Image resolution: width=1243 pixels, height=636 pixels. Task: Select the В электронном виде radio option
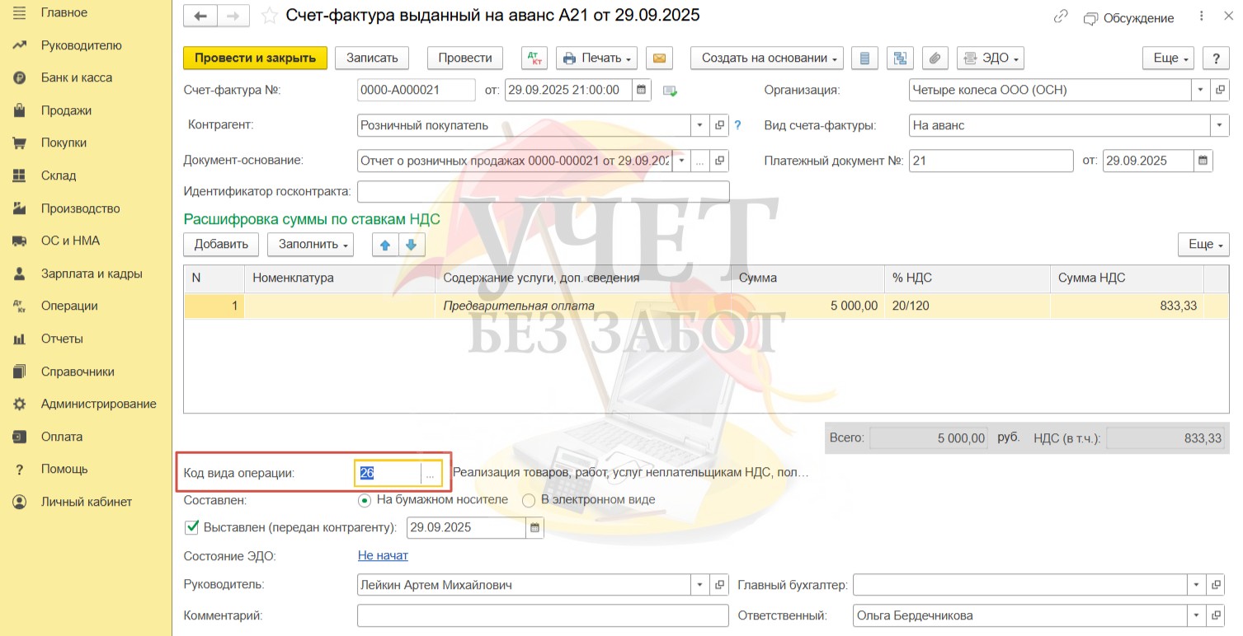tap(528, 500)
